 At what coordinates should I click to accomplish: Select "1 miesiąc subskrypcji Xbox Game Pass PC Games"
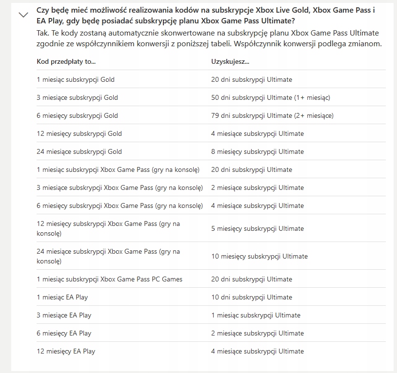[109, 279]
